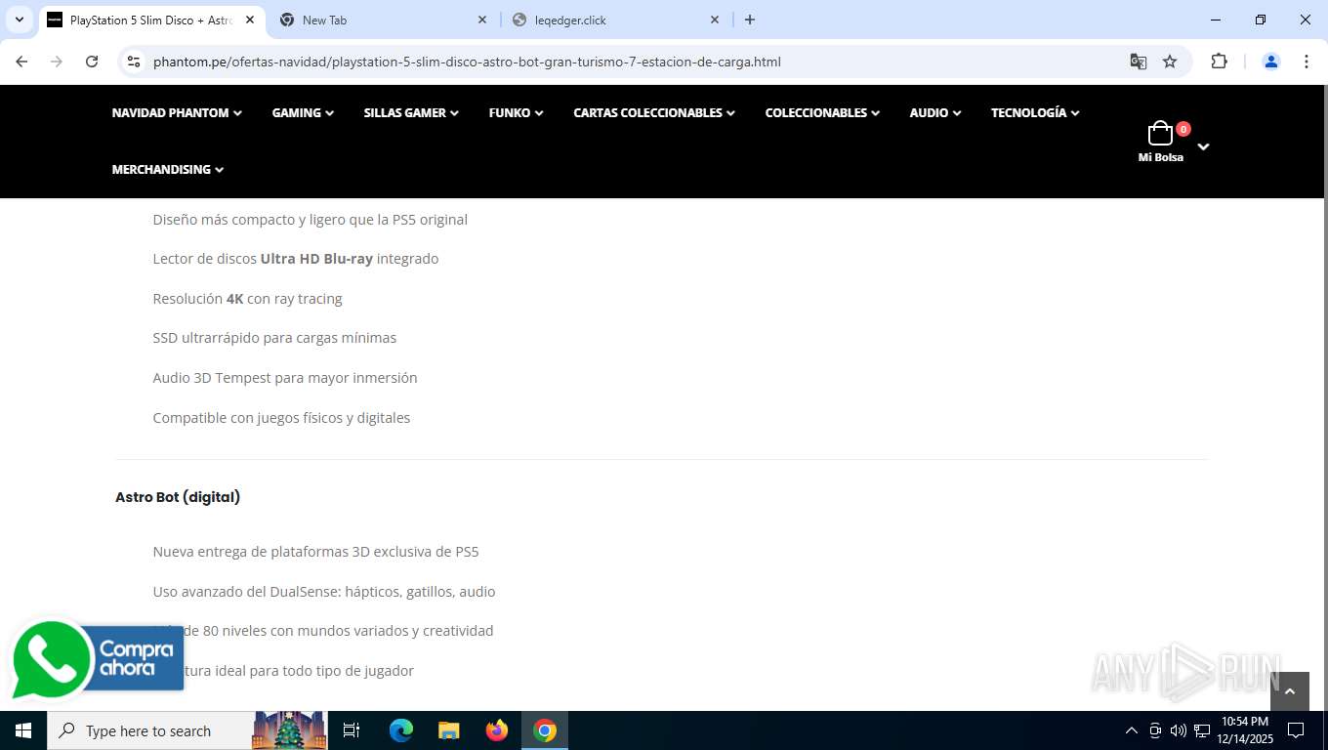Select the 'Uso avanzado del DualSense' line

[x=324, y=592]
